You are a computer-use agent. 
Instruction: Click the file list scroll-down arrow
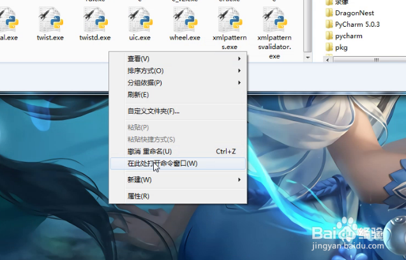point(308,57)
